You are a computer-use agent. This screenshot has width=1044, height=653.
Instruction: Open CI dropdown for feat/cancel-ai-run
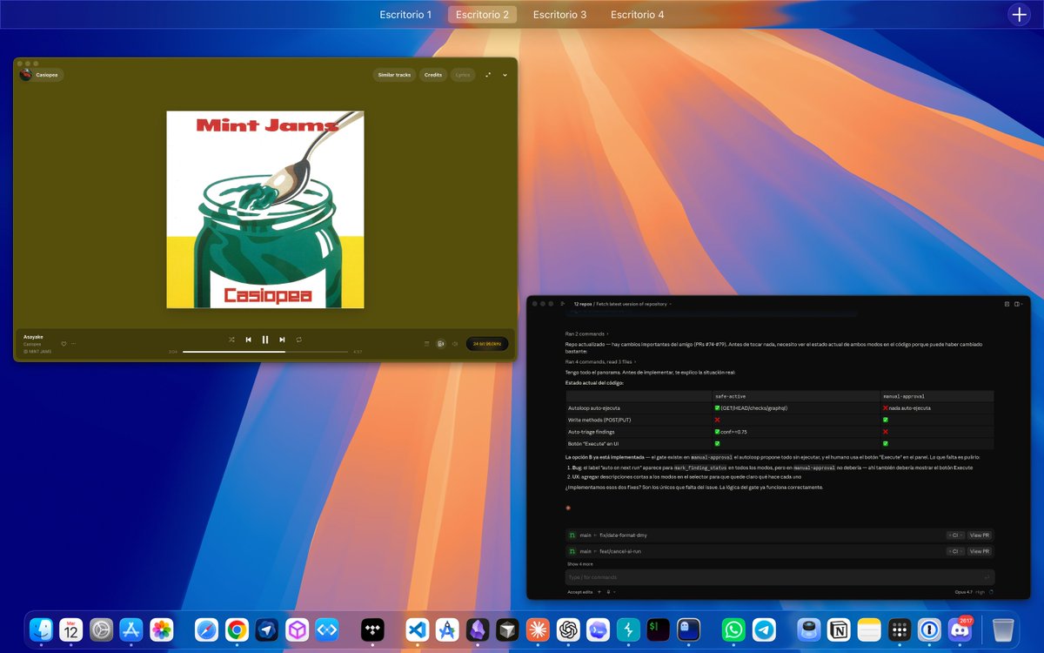pos(954,551)
